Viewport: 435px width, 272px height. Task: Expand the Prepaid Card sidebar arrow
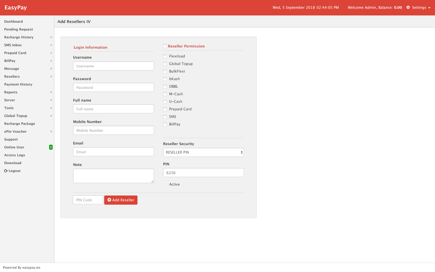pos(51,53)
